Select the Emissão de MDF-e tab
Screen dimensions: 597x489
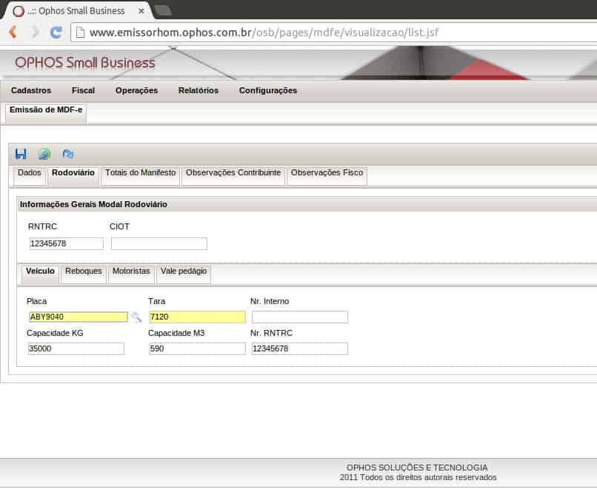[46, 113]
